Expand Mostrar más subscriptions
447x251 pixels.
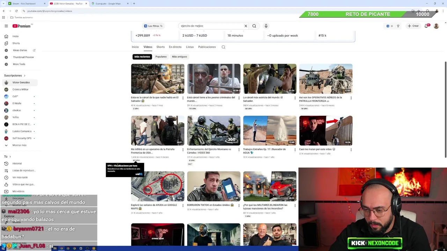point(19,145)
